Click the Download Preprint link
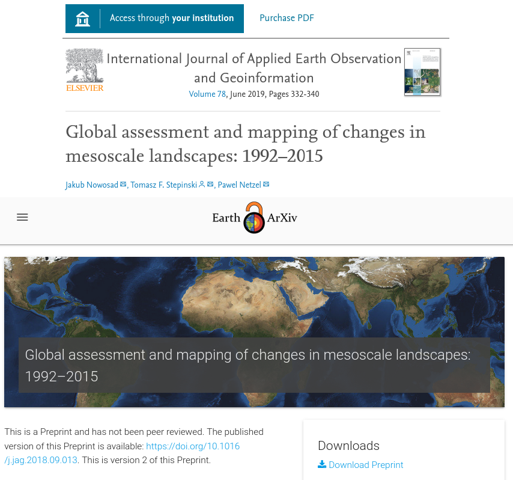This screenshot has width=513, height=480. (366, 465)
